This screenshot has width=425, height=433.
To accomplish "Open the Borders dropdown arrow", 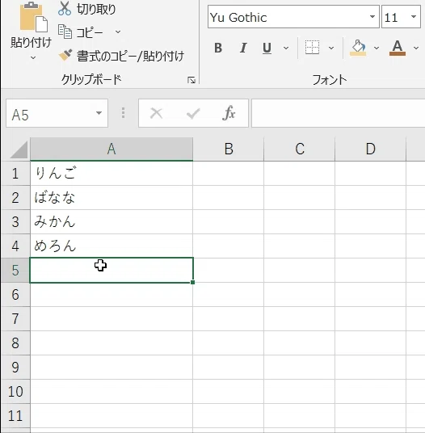I will pyautogui.click(x=331, y=48).
